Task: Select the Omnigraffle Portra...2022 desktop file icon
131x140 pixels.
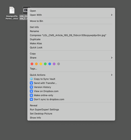Action: [x=12, y=10]
